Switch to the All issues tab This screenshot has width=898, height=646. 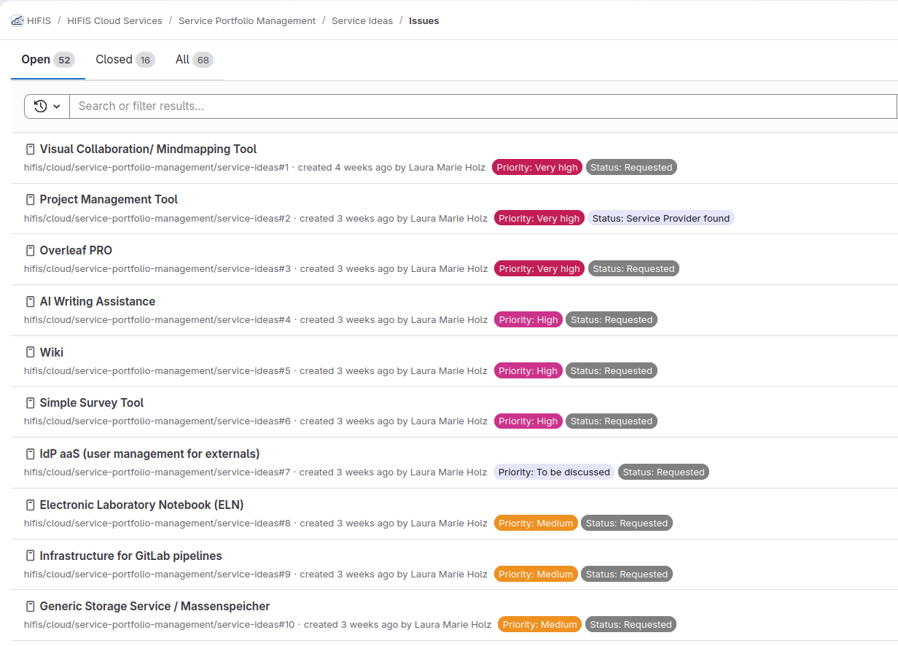(193, 59)
